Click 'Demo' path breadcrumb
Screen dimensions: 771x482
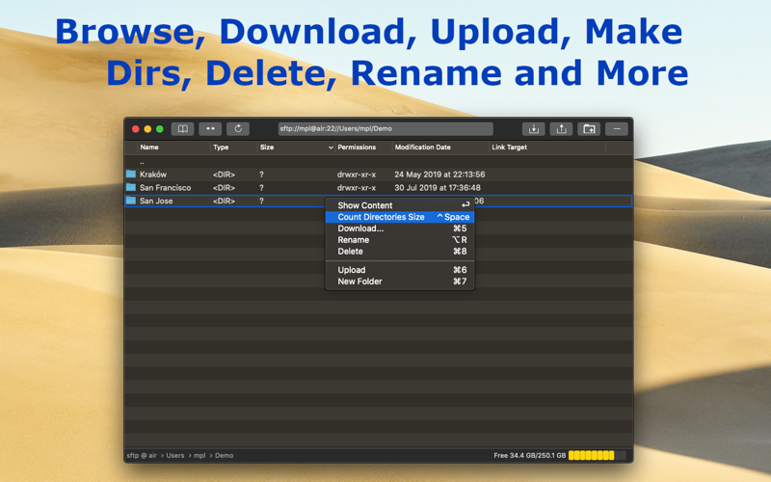click(x=225, y=455)
